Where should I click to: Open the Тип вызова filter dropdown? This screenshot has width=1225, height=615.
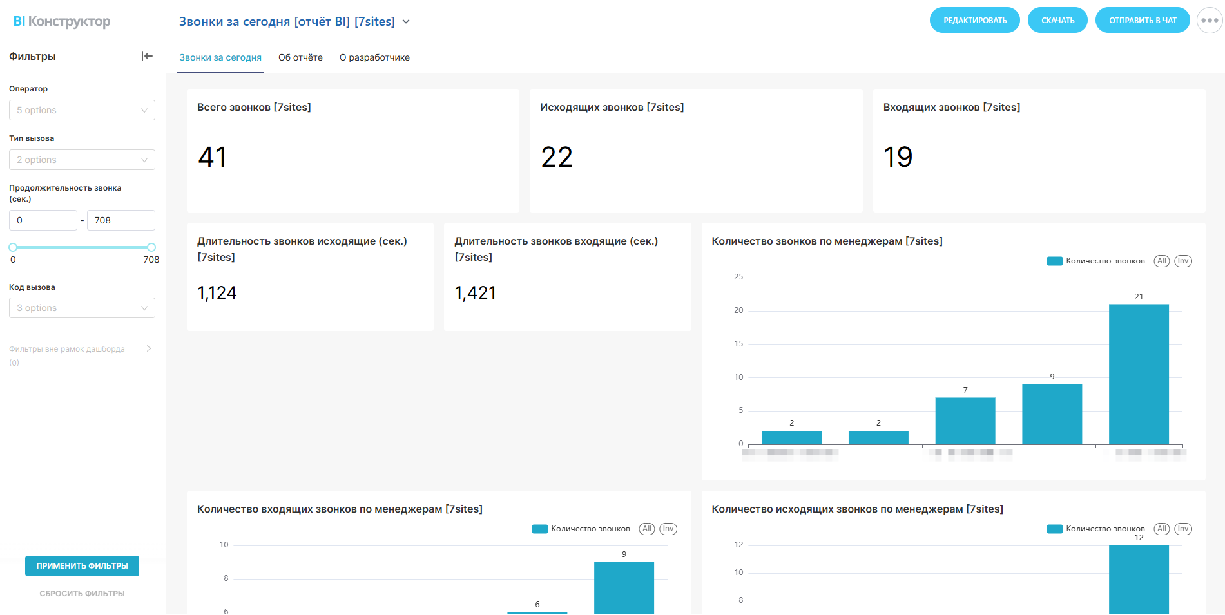[x=82, y=160]
